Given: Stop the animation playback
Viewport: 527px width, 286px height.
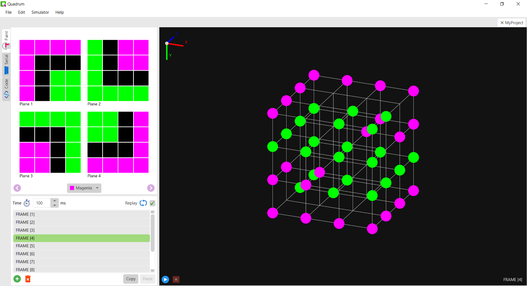Looking at the screenshot, I should [176, 279].
